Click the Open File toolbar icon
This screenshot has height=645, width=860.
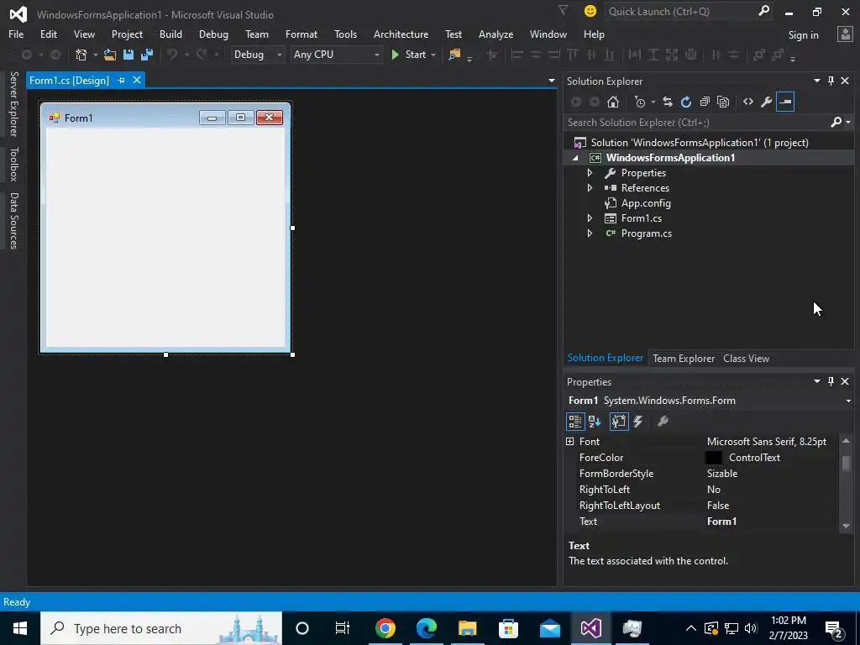coord(110,55)
